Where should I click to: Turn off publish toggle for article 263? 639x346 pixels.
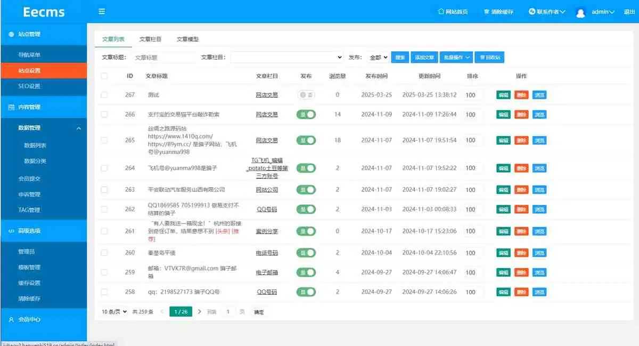(x=306, y=189)
